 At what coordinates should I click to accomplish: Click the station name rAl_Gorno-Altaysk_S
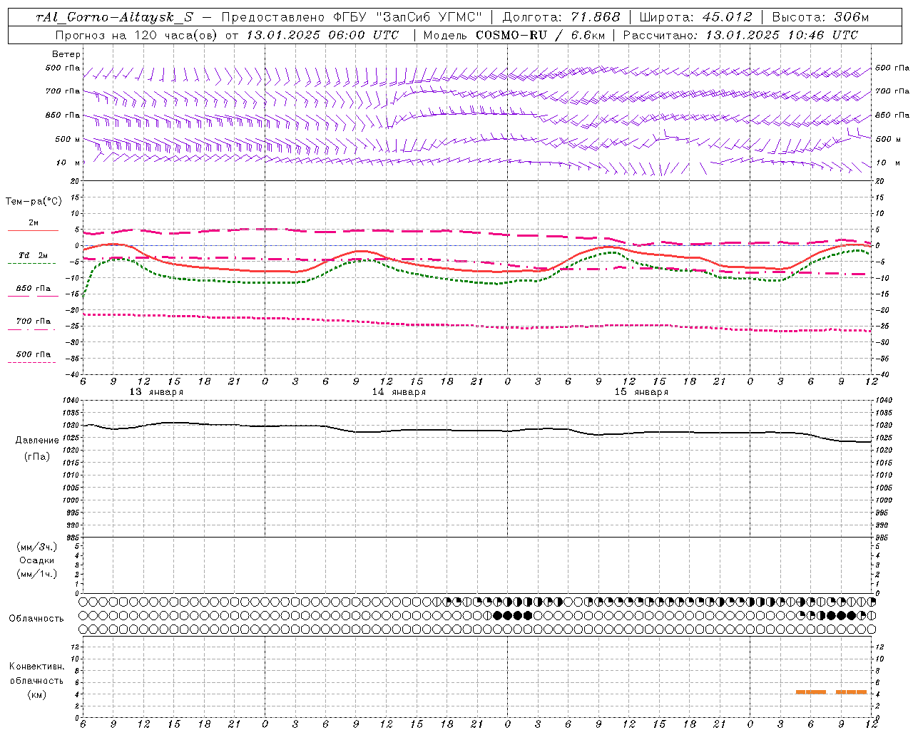tap(114, 17)
